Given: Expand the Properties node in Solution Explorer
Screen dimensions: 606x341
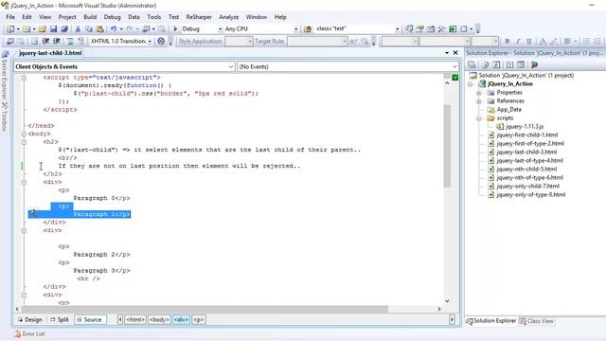Looking at the screenshot, I should [x=479, y=93].
